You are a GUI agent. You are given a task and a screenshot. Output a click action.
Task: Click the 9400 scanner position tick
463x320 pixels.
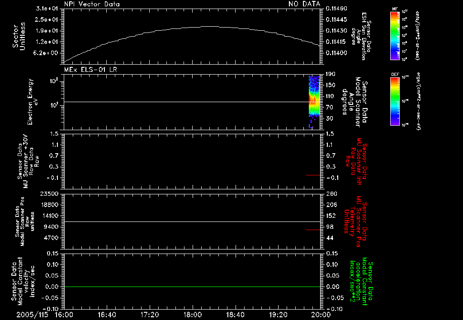[x=51, y=227]
